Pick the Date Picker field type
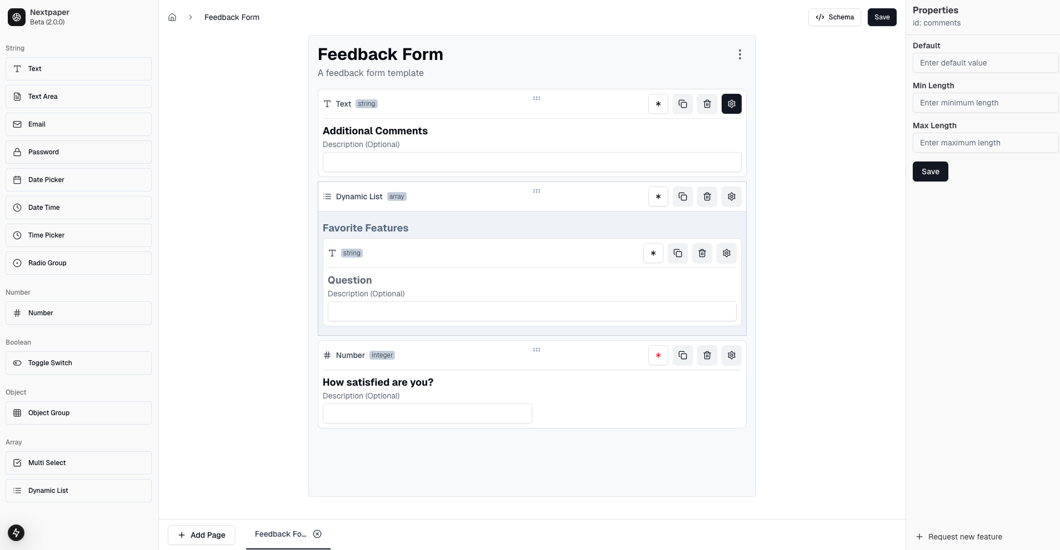This screenshot has width=1060, height=550. pyautogui.click(x=78, y=179)
